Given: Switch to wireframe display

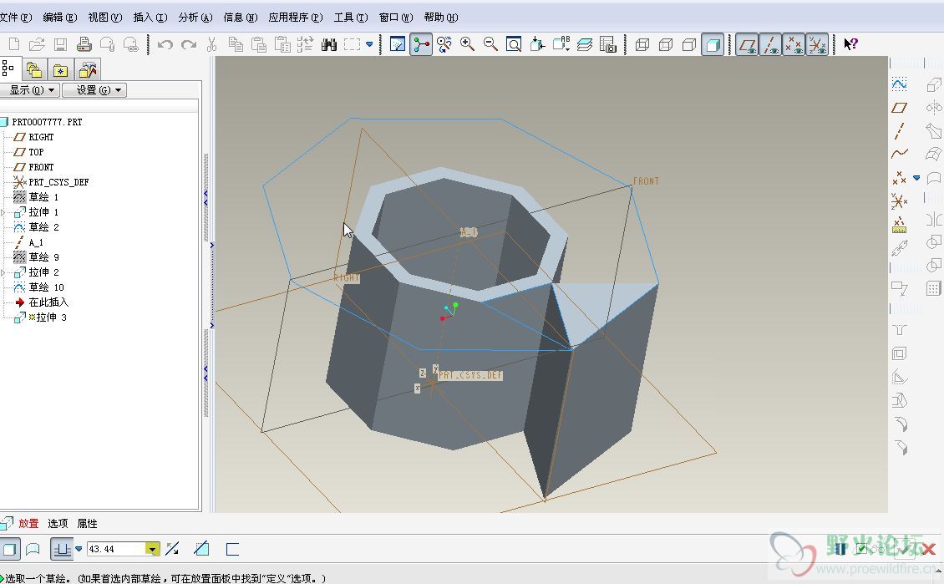Looking at the screenshot, I should [642, 44].
